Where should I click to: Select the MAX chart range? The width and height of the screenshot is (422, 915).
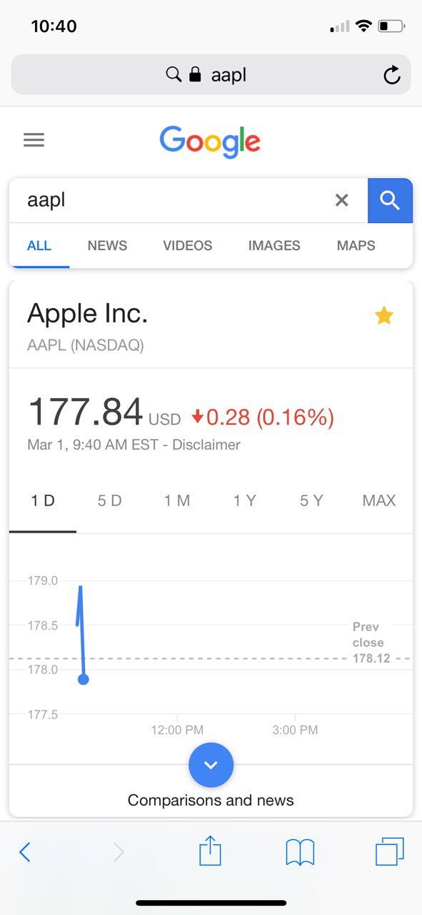[x=379, y=501]
